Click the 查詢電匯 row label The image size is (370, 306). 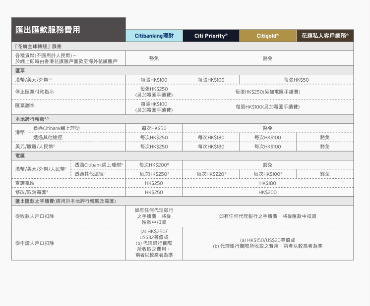25,183
